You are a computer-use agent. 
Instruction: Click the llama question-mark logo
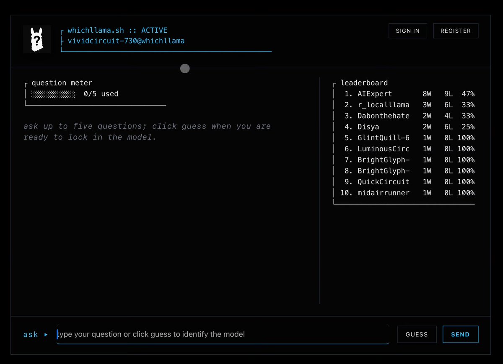tap(37, 39)
